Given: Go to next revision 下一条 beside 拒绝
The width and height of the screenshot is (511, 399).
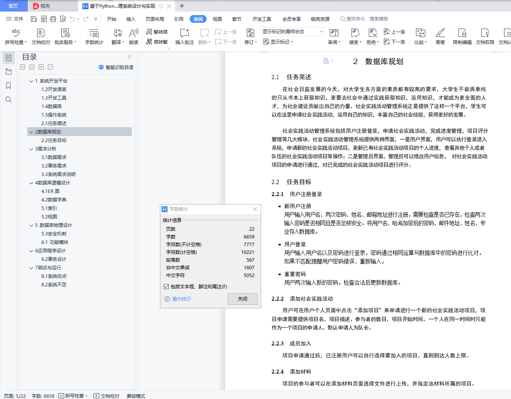Looking at the screenshot, I should (394, 42).
